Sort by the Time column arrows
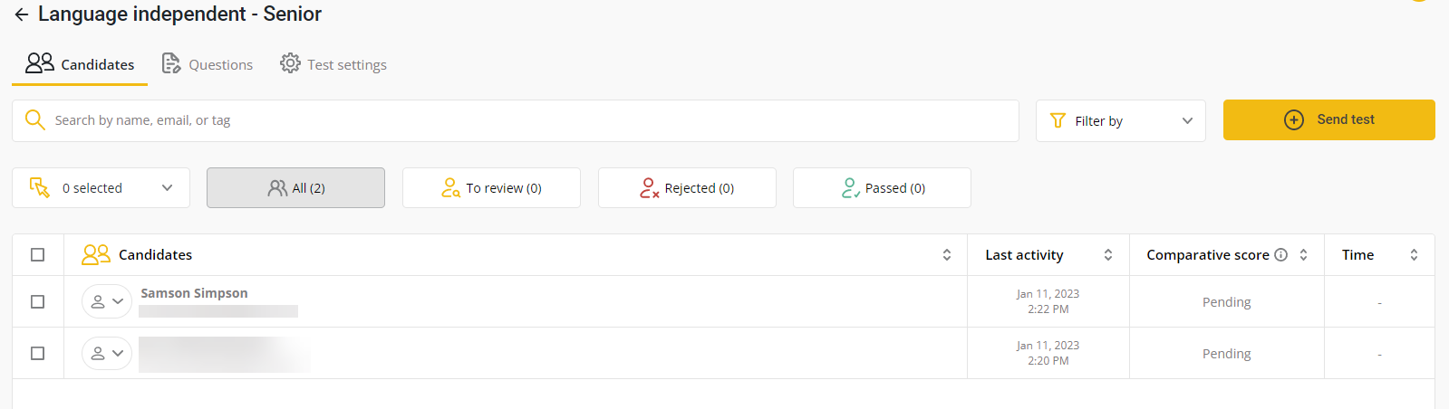Viewport: 1449px width, 409px height. (x=1414, y=255)
